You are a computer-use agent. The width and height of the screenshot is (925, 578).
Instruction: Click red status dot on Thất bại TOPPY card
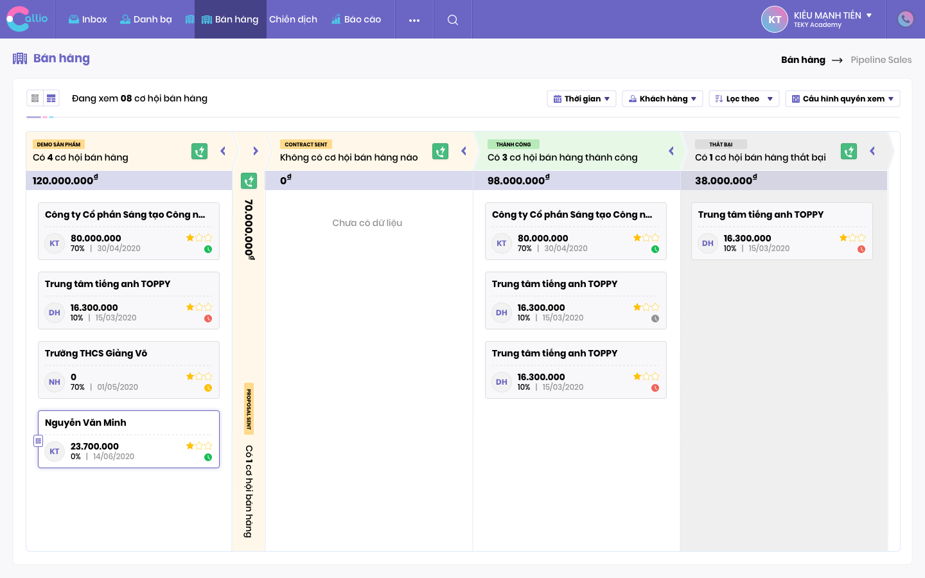click(x=861, y=249)
